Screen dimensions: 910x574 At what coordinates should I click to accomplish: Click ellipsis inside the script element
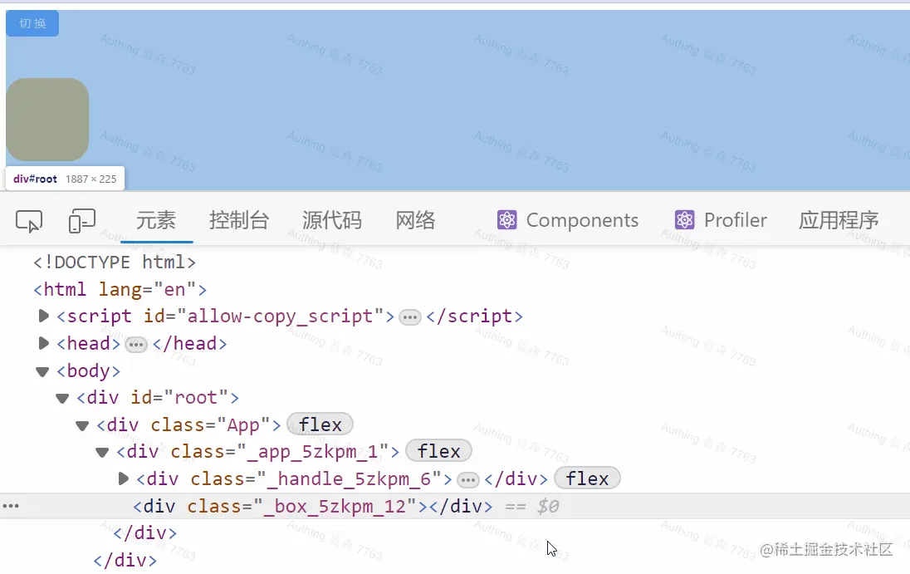(x=409, y=317)
